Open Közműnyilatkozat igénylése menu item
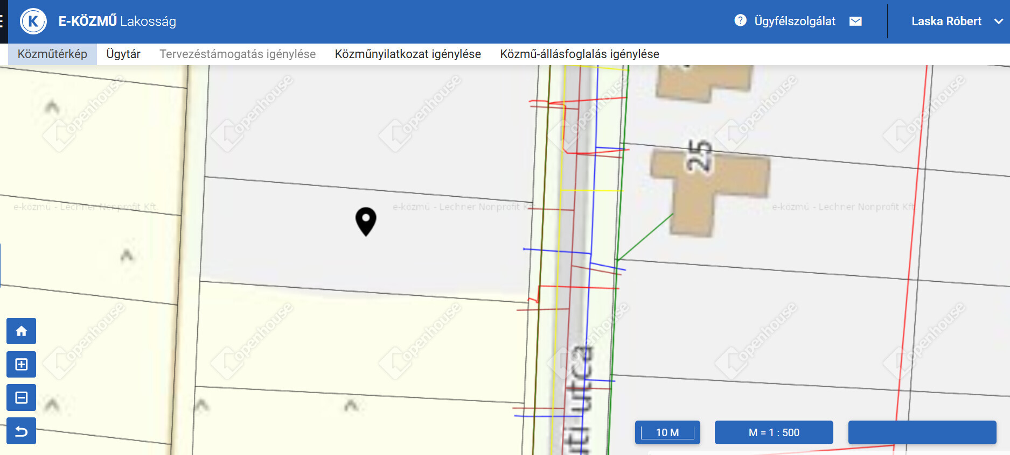Image resolution: width=1010 pixels, height=455 pixels. point(408,54)
